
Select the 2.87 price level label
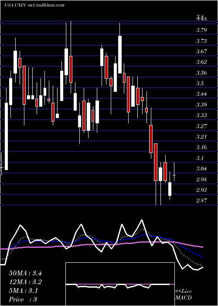pyautogui.click(x=201, y=200)
